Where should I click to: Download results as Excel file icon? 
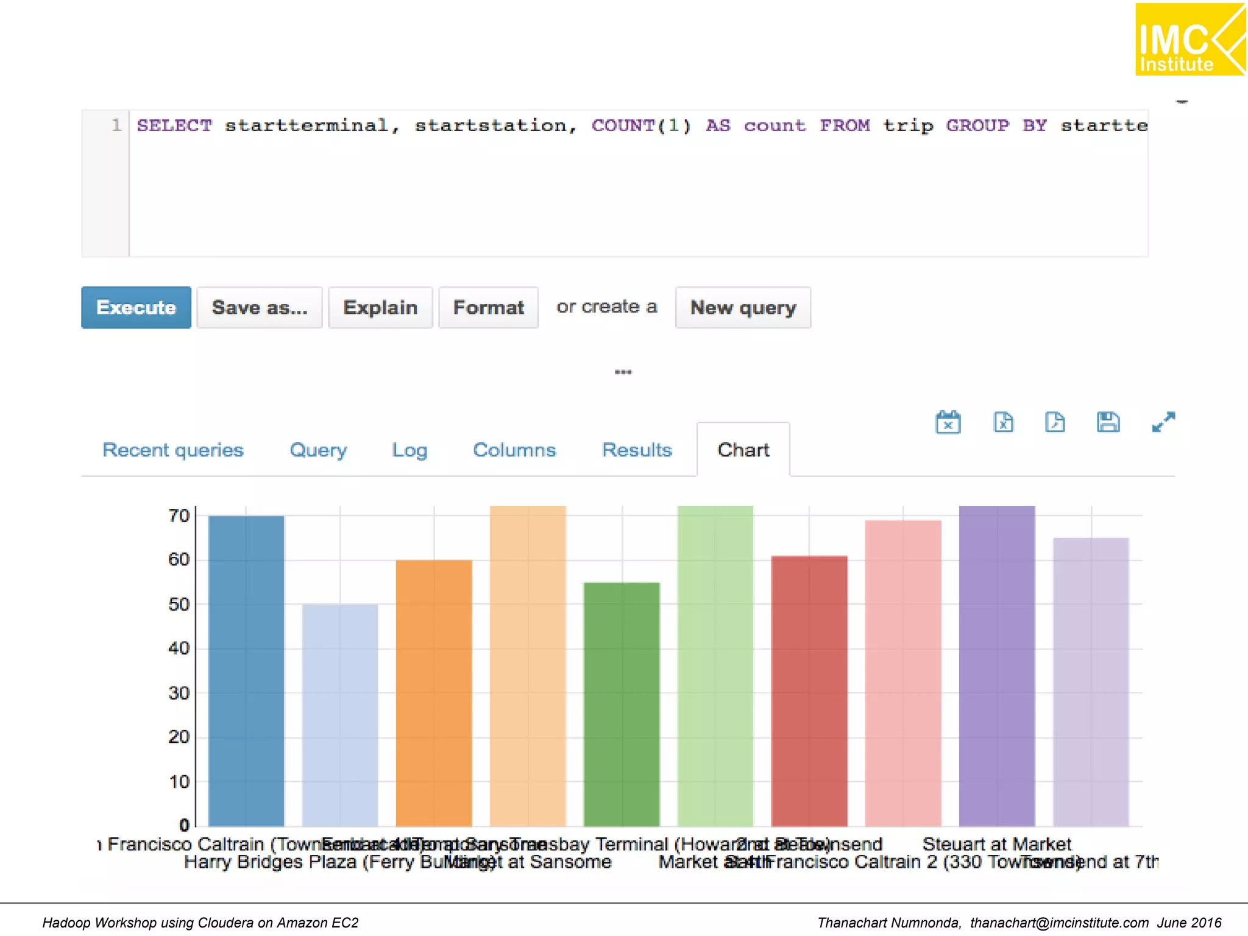[1003, 422]
